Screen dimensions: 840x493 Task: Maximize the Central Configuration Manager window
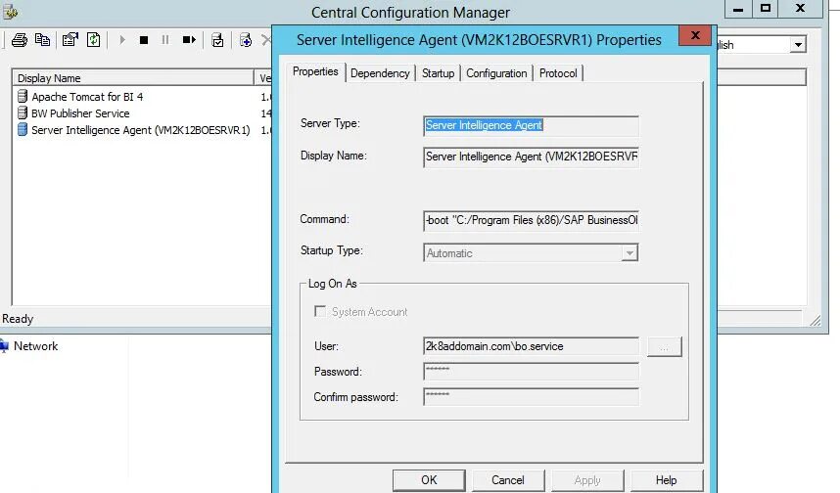coord(766,8)
